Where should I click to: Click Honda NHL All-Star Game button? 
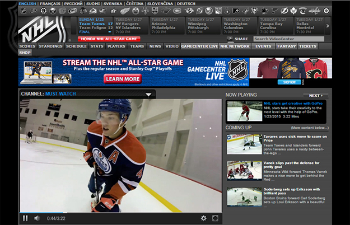click(110, 39)
